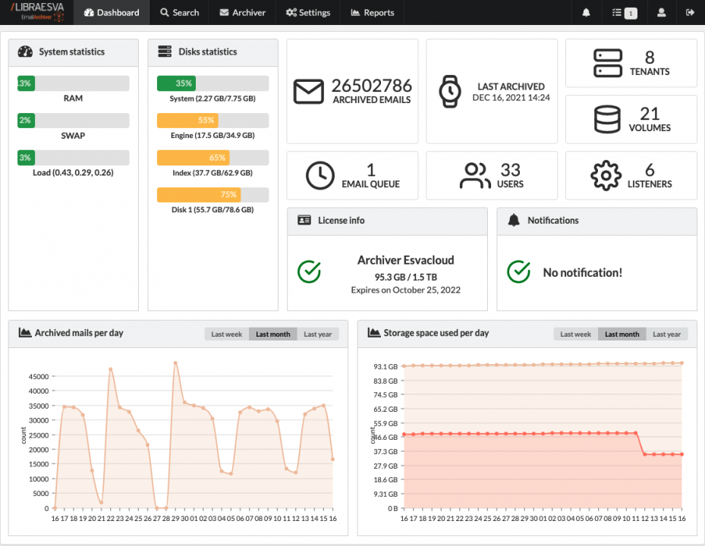The width and height of the screenshot is (705, 546).
Task: Open the Settings menu
Action: [308, 13]
